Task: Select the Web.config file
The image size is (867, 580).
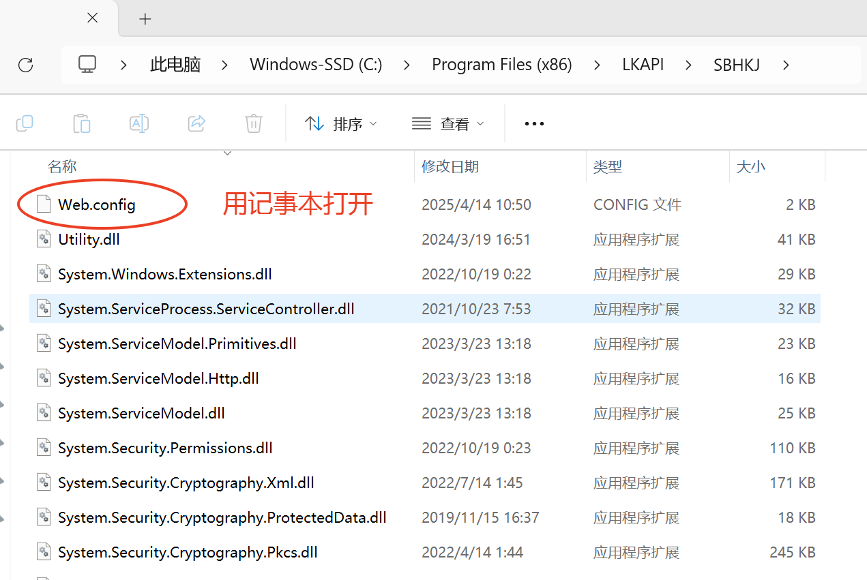Action: (96, 204)
